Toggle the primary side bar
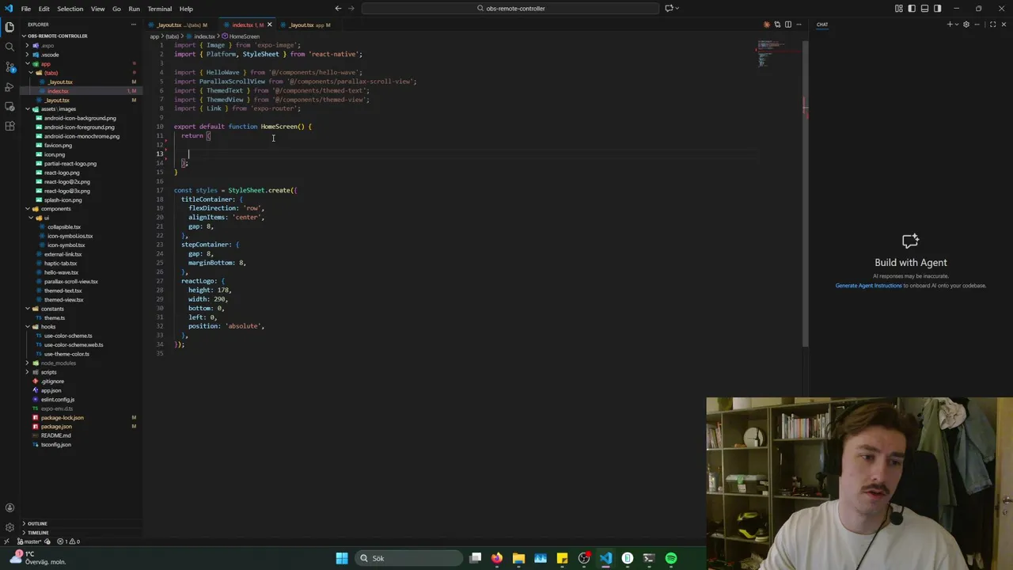This screenshot has height=570, width=1013. click(912, 9)
